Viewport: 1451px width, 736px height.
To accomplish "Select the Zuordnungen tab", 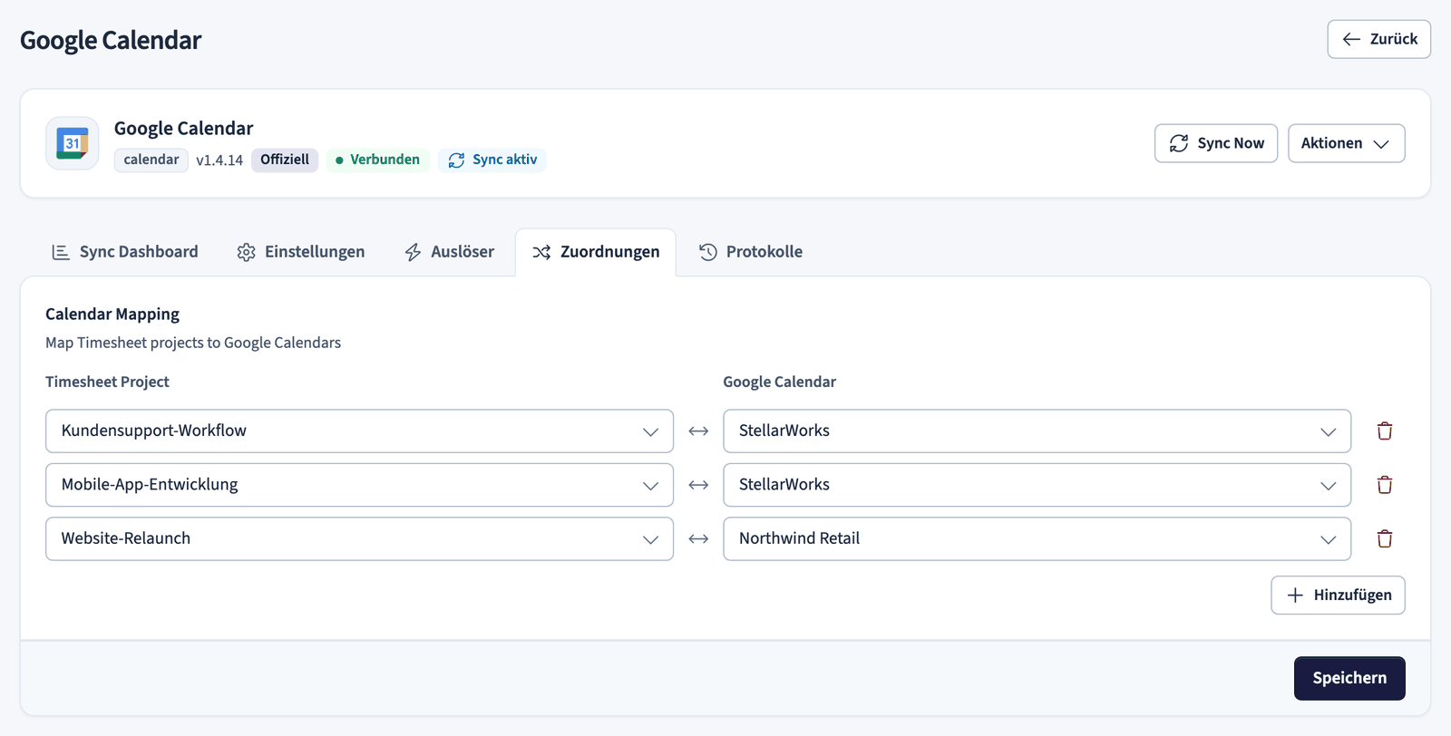I will pyautogui.click(x=596, y=252).
